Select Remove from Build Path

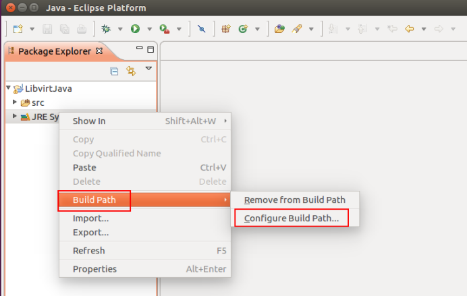point(295,200)
